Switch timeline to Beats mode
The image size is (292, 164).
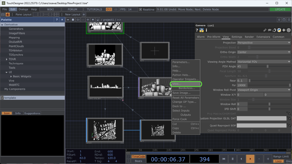(138, 161)
